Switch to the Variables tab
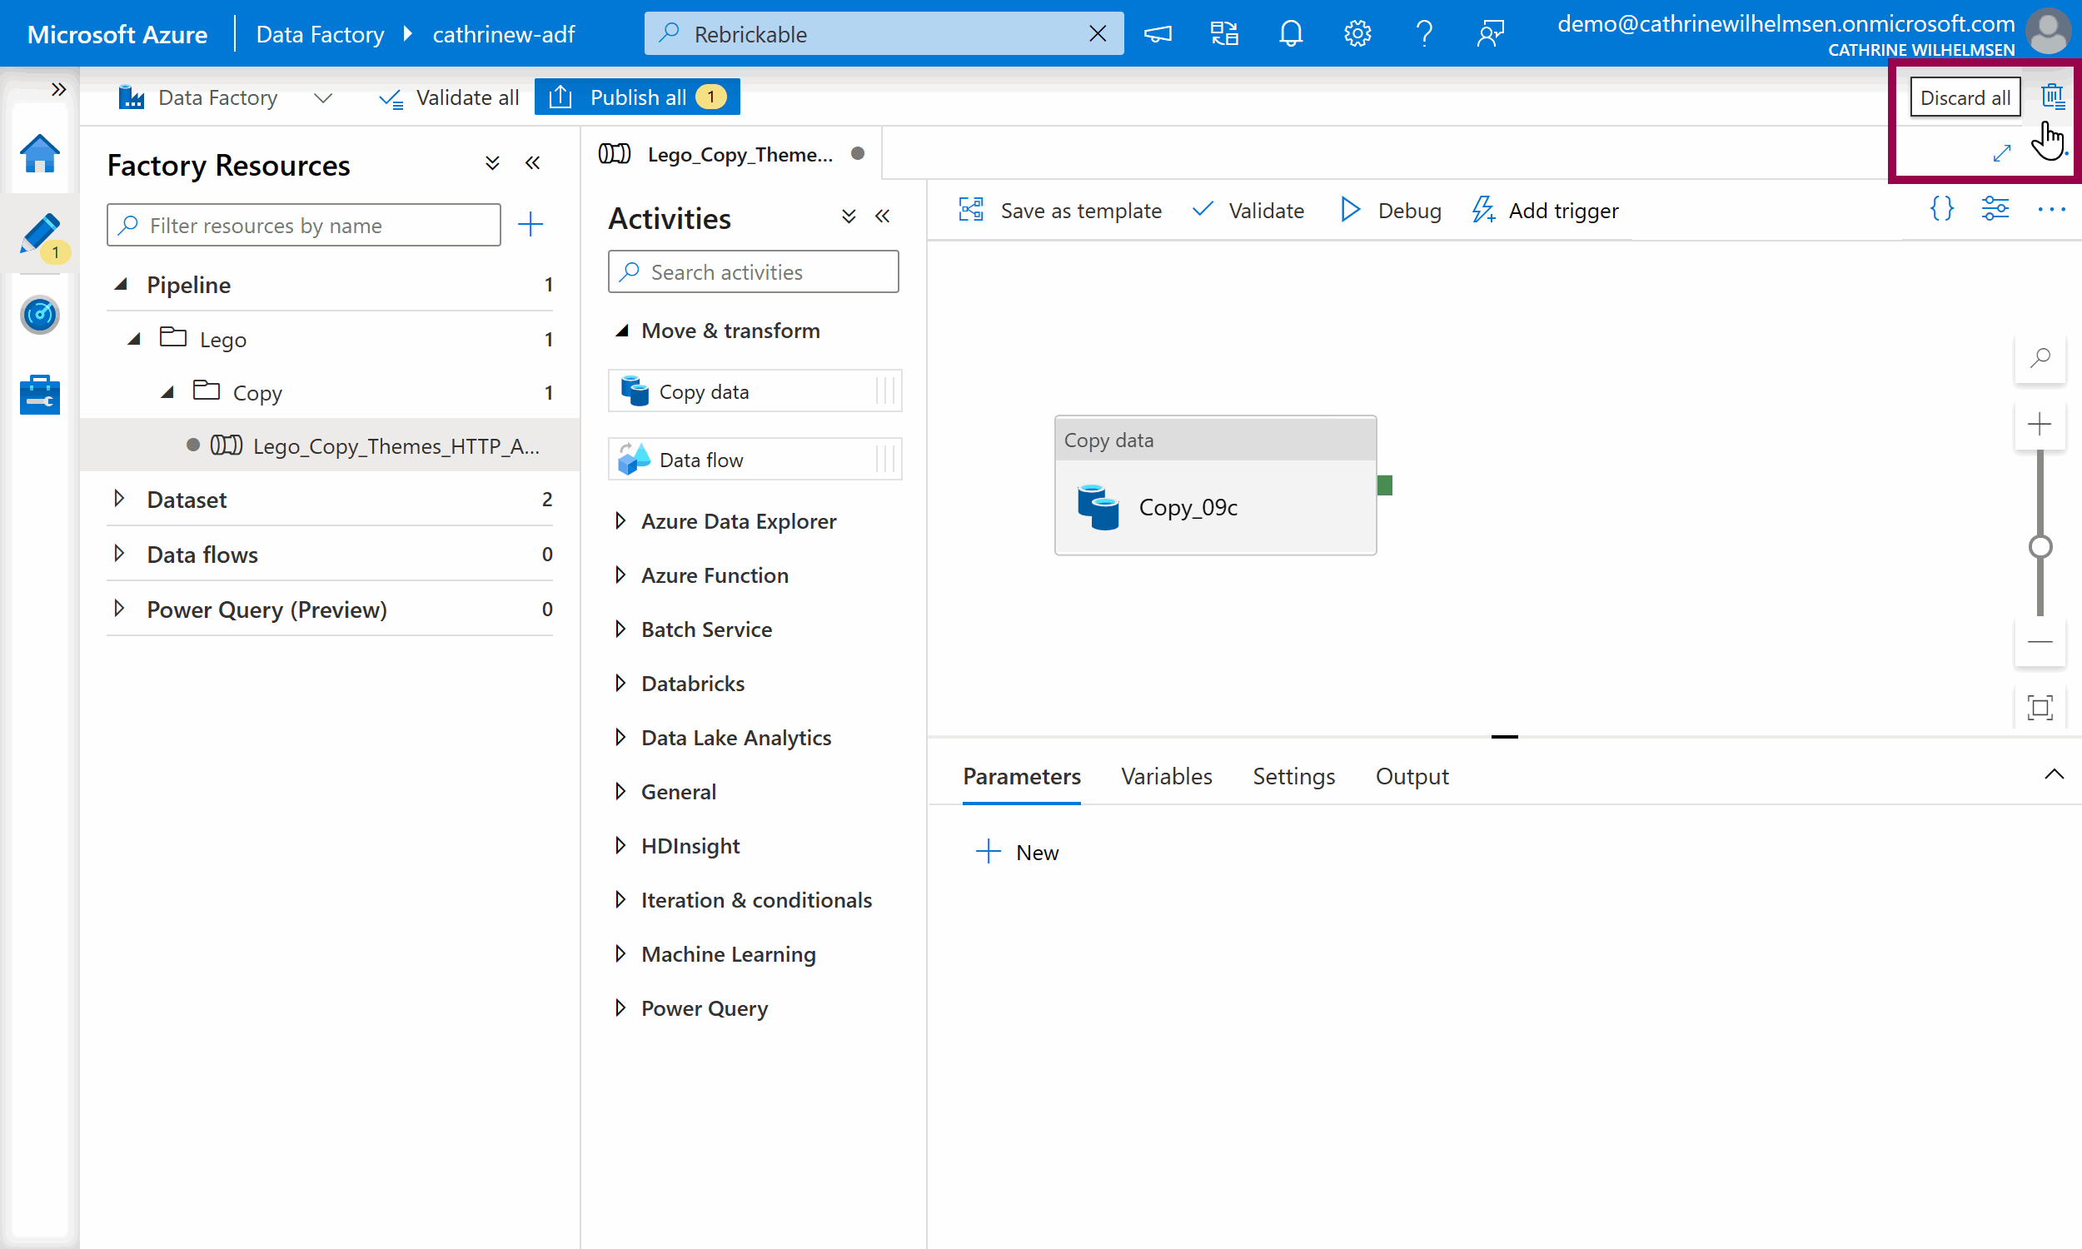This screenshot has height=1249, width=2082. pyautogui.click(x=1166, y=776)
